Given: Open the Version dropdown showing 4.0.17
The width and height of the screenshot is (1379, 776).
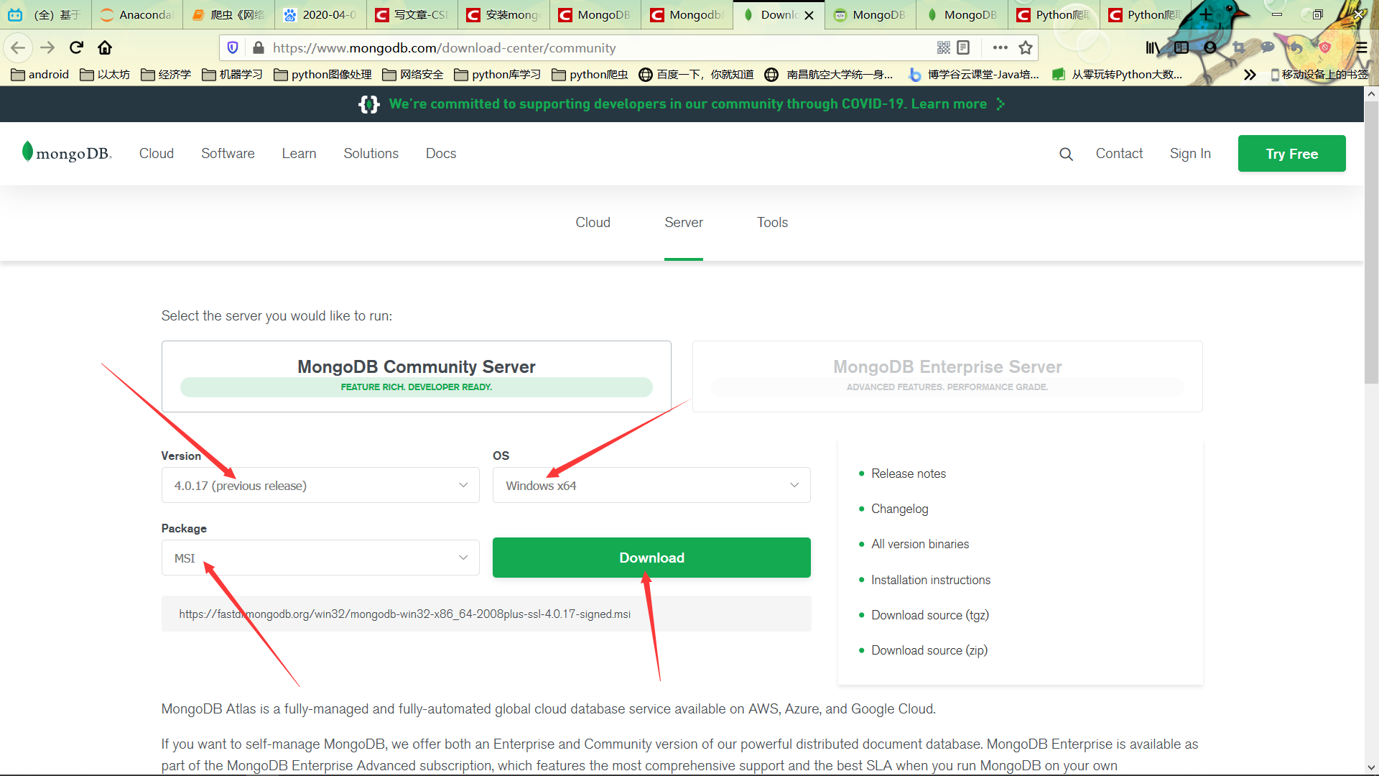Looking at the screenshot, I should (320, 486).
